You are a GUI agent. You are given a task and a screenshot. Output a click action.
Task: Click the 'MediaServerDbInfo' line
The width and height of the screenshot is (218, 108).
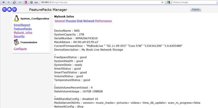(127, 103)
